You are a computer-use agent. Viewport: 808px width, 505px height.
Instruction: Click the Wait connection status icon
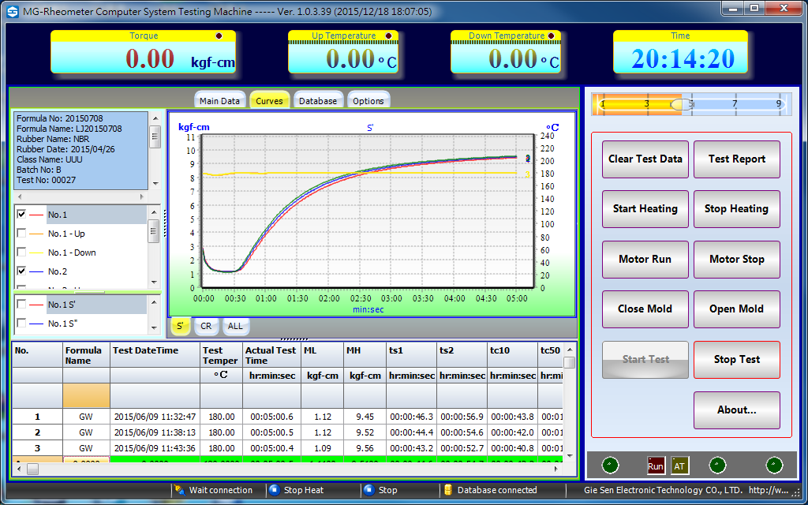tap(180, 490)
